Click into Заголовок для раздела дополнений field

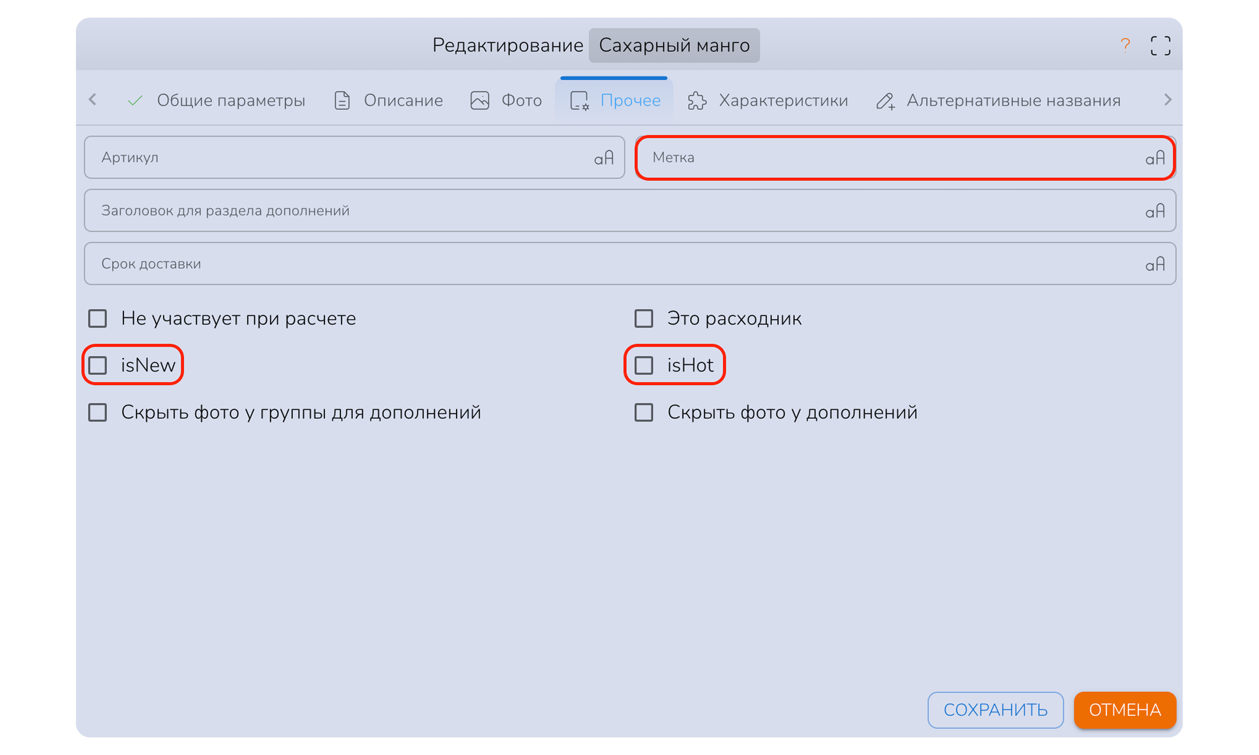click(x=630, y=211)
